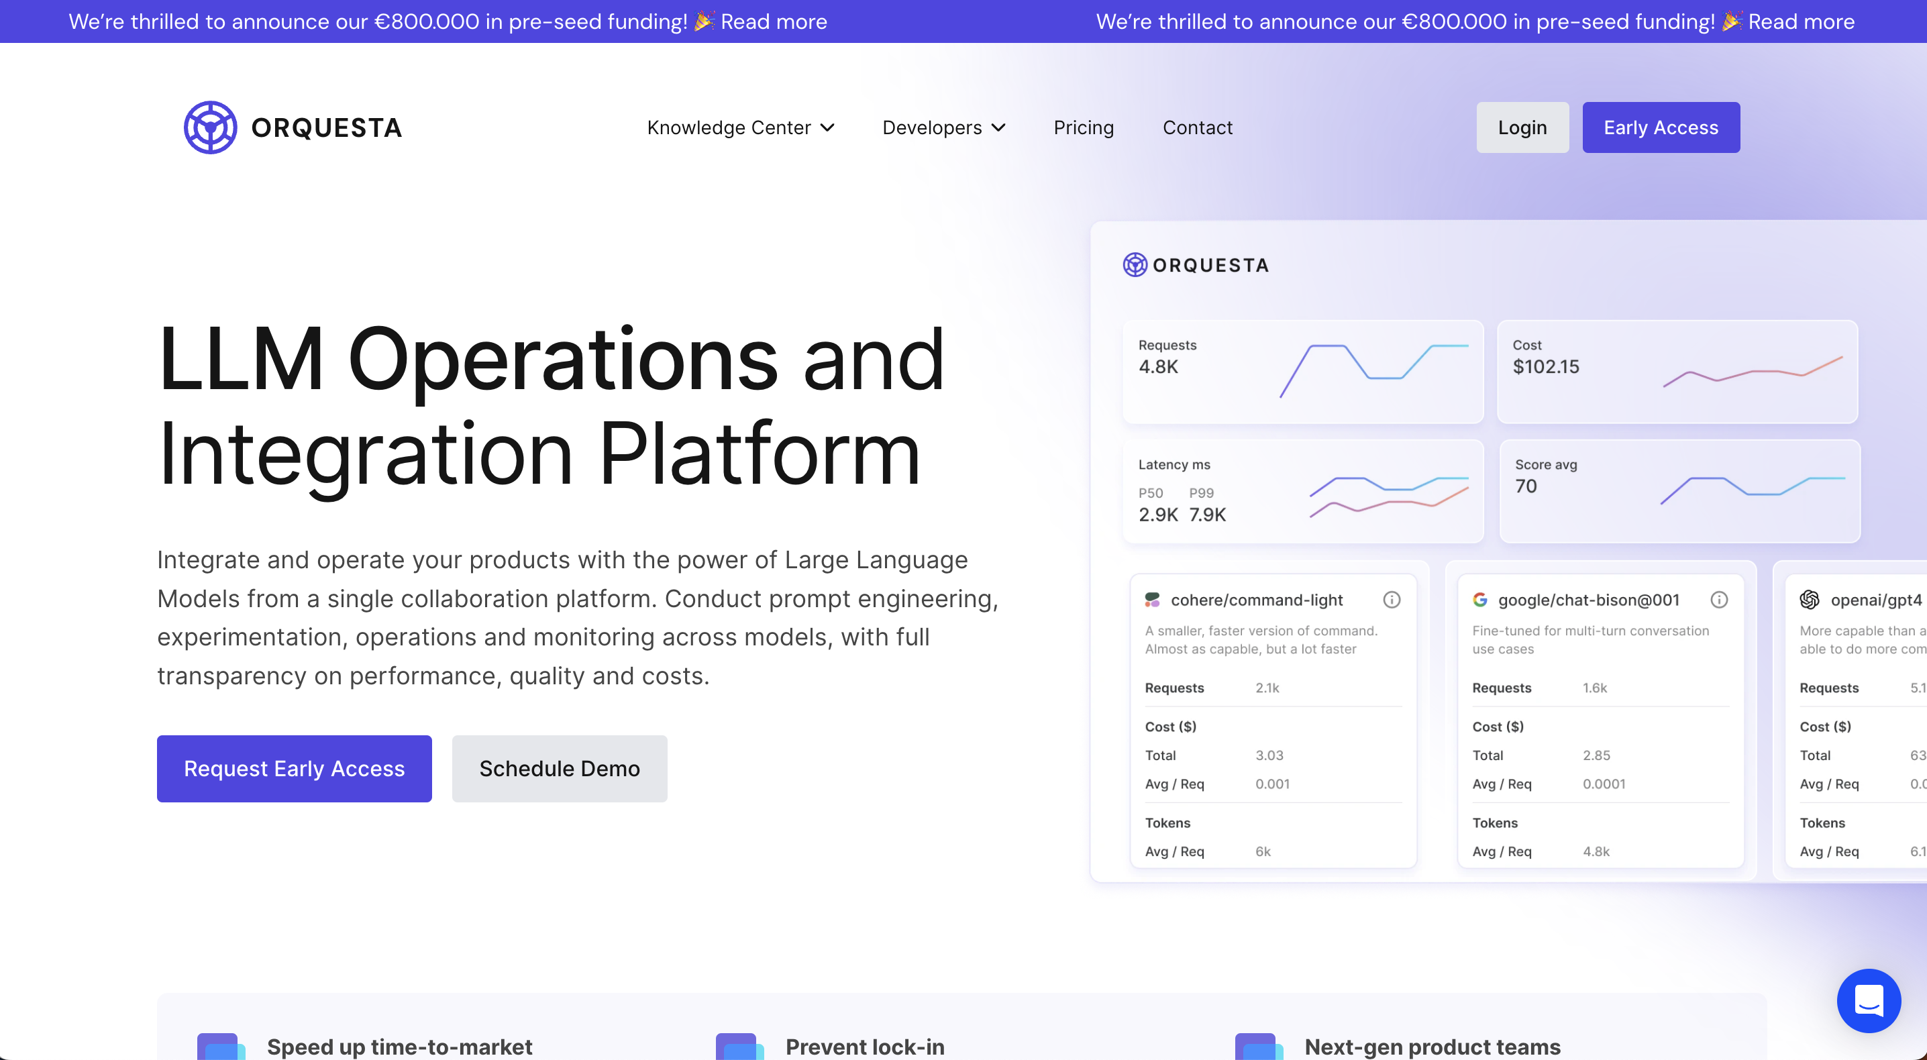Click the Cost $102.15 metric card
Image resolution: width=1927 pixels, height=1060 pixels.
[x=1677, y=372]
